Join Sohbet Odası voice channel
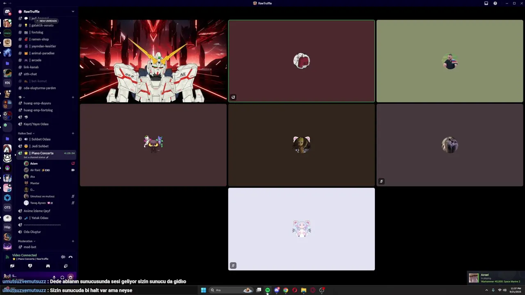The image size is (525, 295). point(46,139)
